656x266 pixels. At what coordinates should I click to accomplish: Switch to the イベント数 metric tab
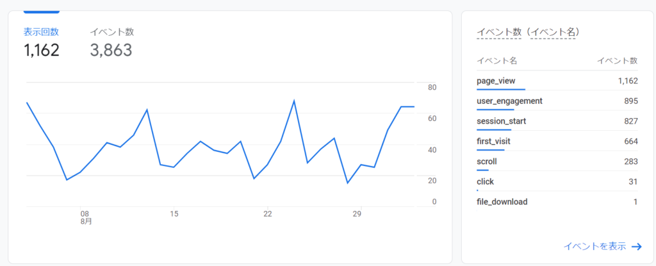111,32
